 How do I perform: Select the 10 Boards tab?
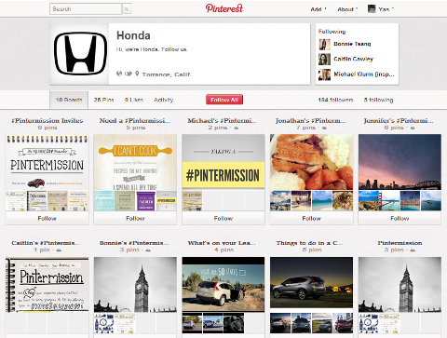[x=69, y=100]
